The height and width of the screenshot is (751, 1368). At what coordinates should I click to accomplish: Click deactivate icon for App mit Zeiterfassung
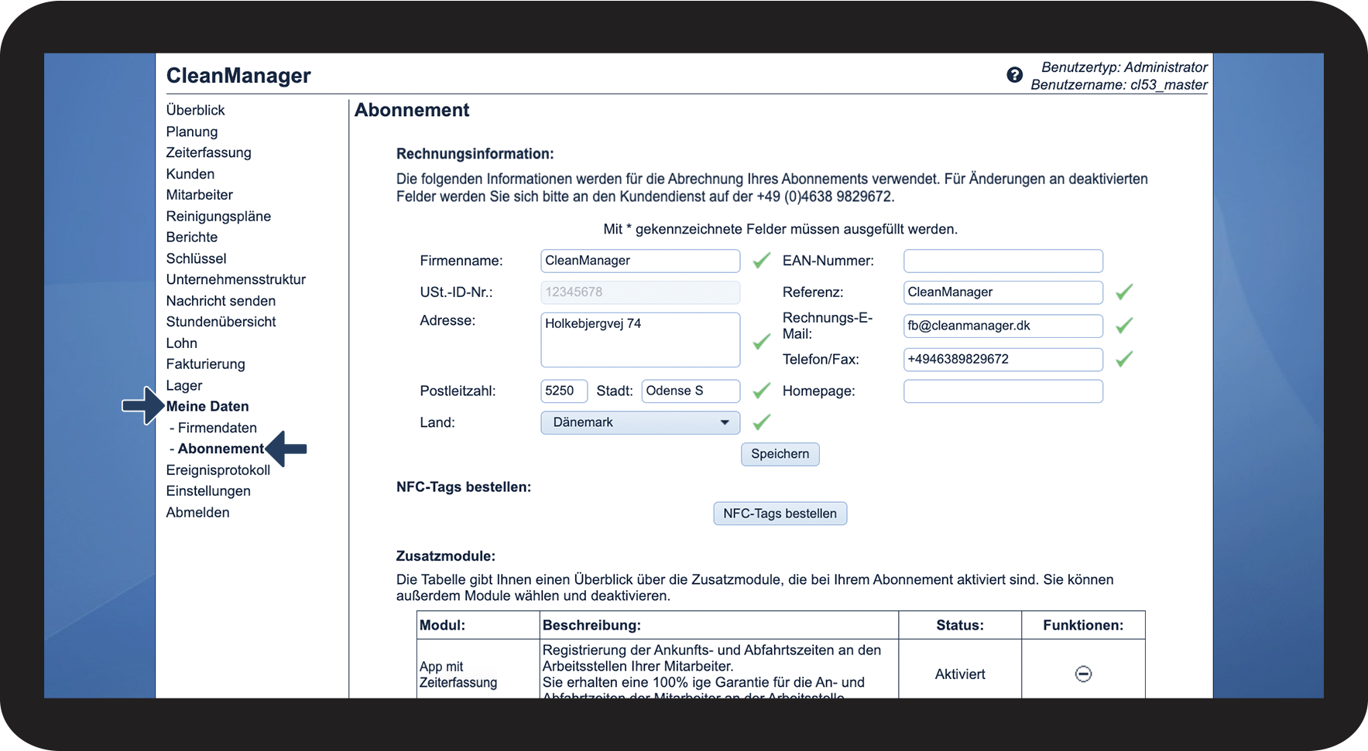(1083, 674)
